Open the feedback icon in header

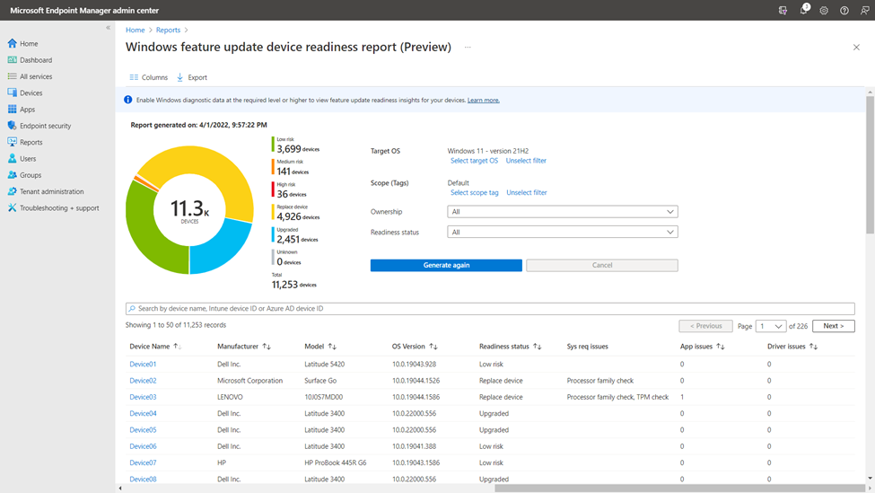tap(864, 11)
